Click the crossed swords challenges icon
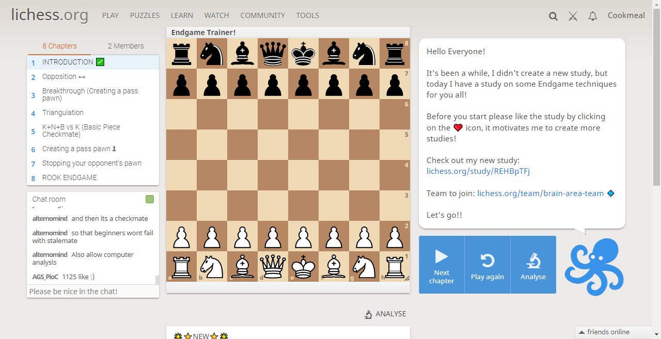This screenshot has width=661, height=339. (573, 16)
